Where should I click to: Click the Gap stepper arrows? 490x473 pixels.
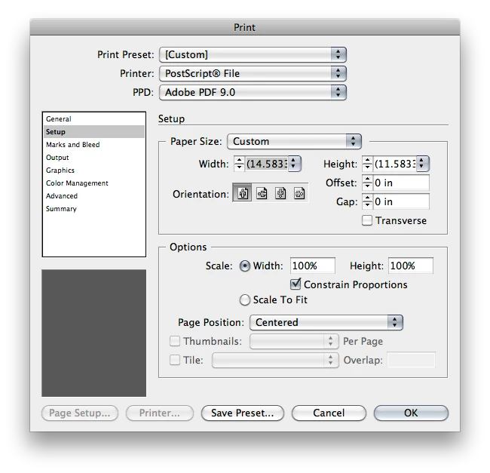tap(367, 201)
